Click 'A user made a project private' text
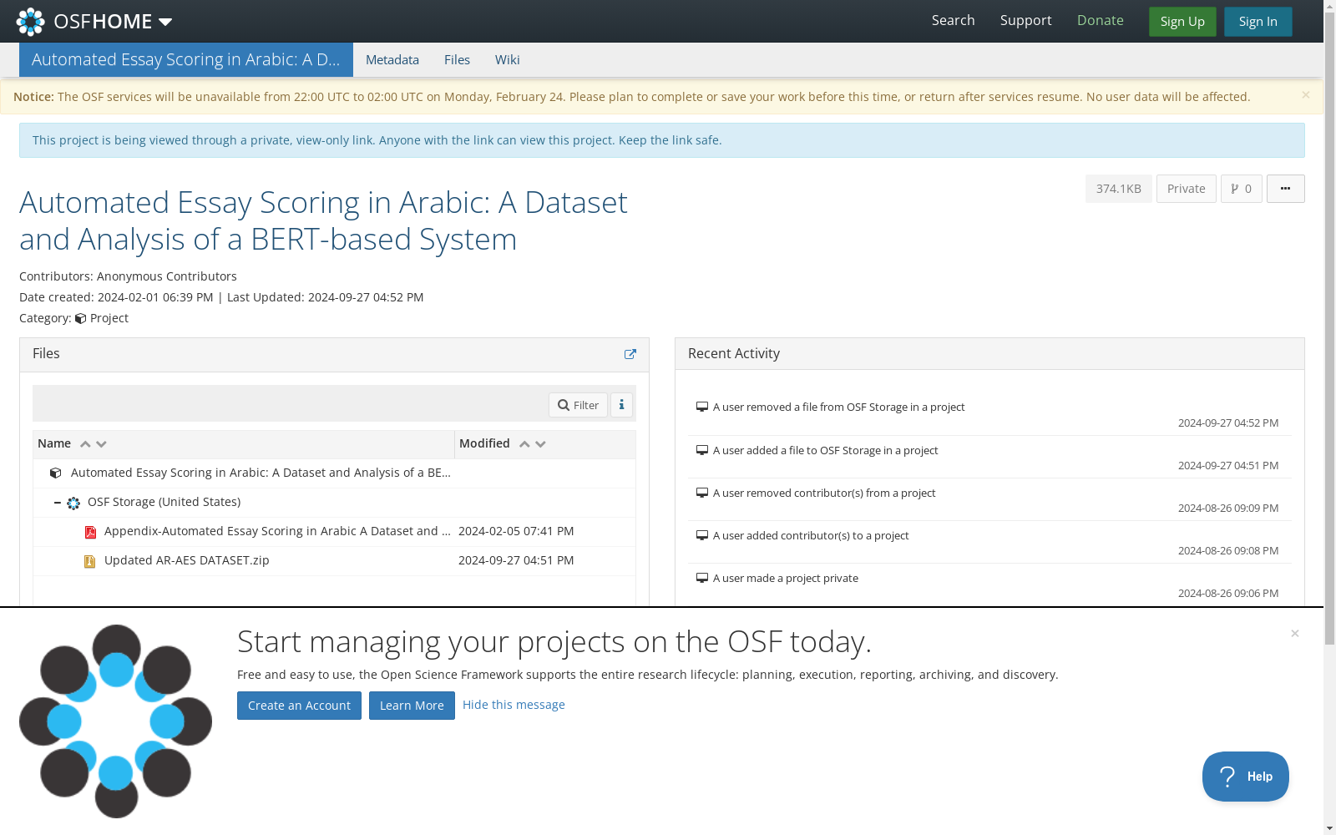1336x835 pixels. click(x=785, y=578)
